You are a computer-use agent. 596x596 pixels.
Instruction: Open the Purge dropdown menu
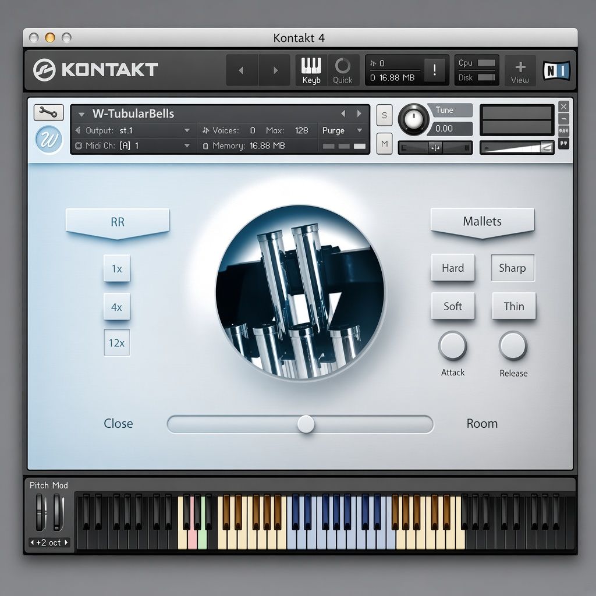click(342, 130)
